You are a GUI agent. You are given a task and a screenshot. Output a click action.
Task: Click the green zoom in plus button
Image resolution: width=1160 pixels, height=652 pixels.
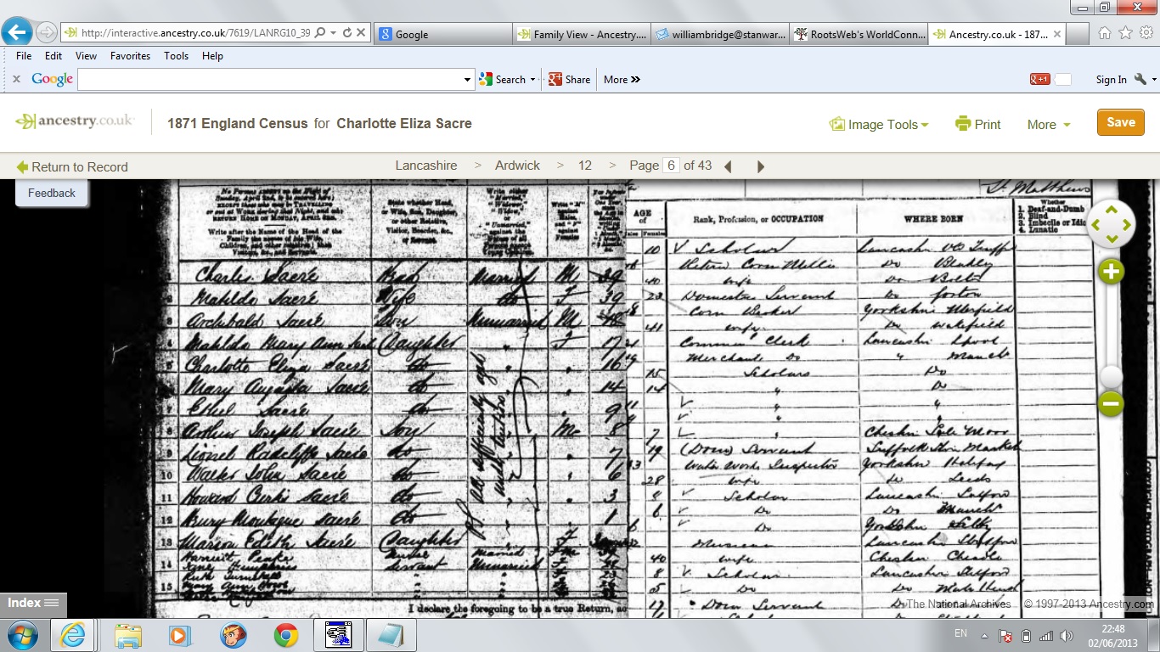pos(1111,272)
